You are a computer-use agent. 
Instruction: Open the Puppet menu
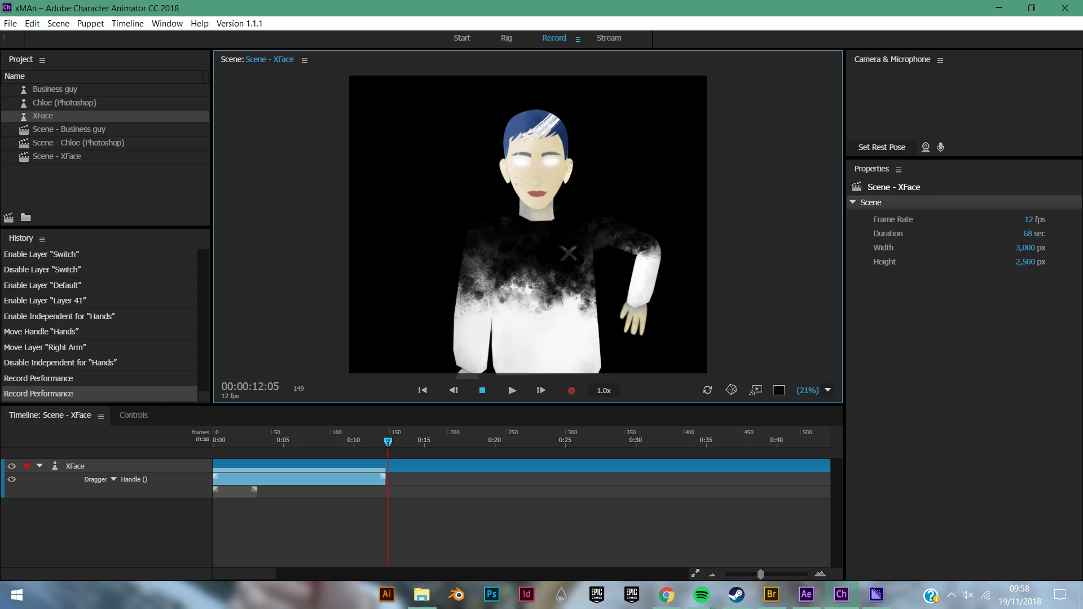(90, 23)
